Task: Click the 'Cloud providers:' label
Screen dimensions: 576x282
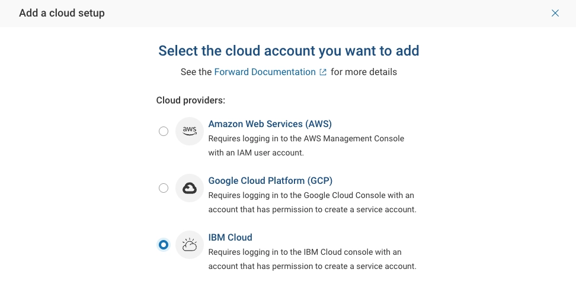Action: click(x=191, y=100)
